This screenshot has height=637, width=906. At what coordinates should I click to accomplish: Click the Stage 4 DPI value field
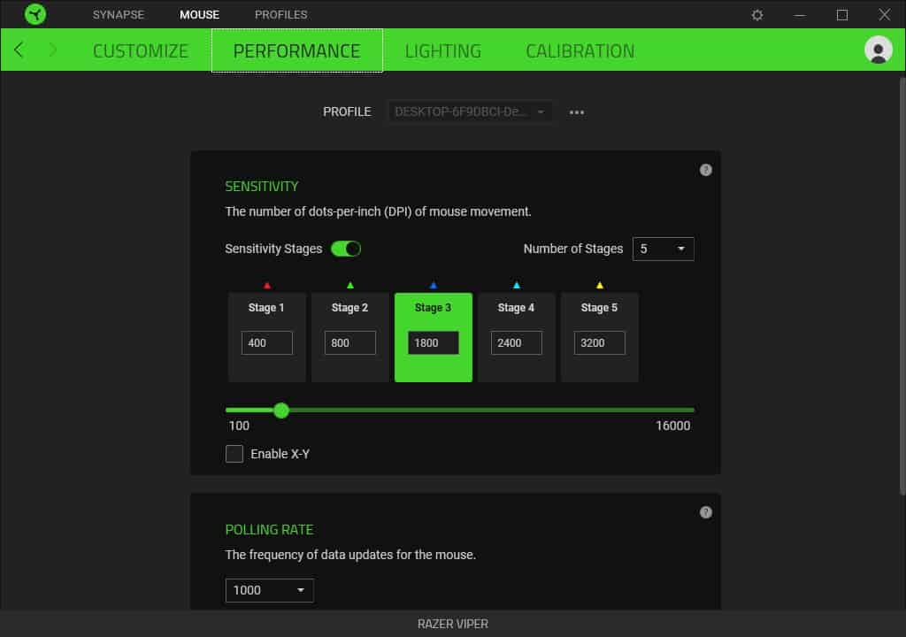516,342
